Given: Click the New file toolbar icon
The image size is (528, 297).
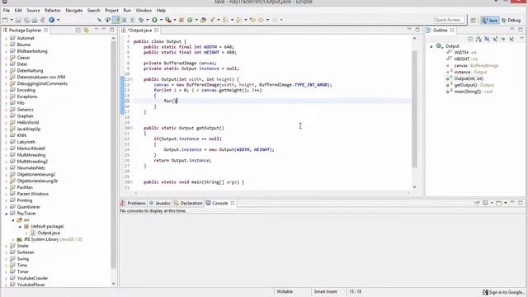Looking at the screenshot, I should tap(5, 20).
